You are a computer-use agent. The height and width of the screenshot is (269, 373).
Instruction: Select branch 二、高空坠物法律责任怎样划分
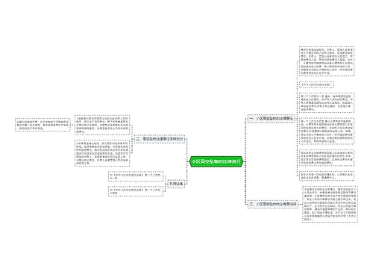(160, 139)
